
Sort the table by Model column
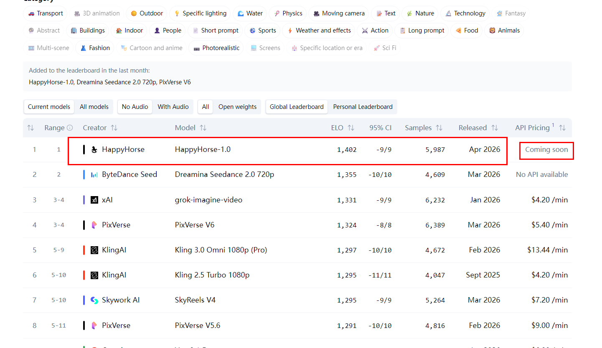(x=203, y=128)
